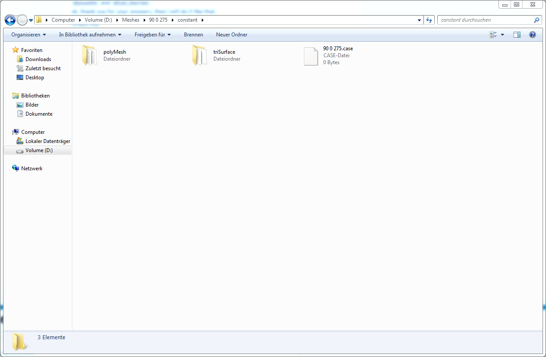The width and height of the screenshot is (546, 357).
Task: Select the Volume (D:) breadcrumb segment
Action: [99, 20]
